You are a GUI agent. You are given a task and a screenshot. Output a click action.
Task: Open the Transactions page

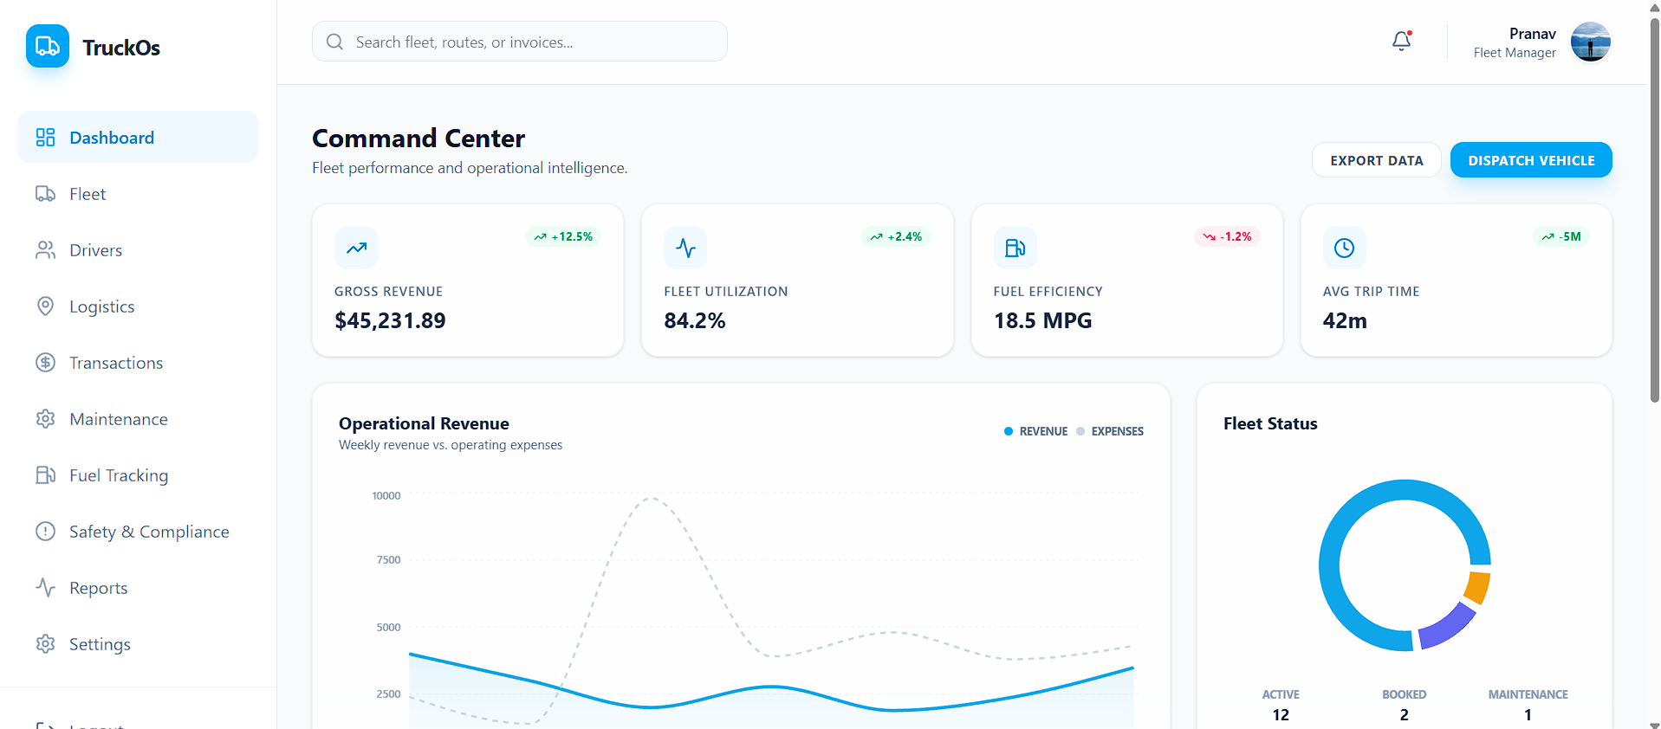116,363
